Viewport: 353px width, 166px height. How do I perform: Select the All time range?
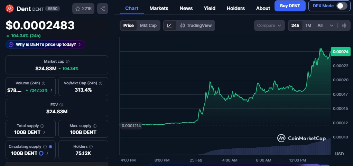click(320, 25)
